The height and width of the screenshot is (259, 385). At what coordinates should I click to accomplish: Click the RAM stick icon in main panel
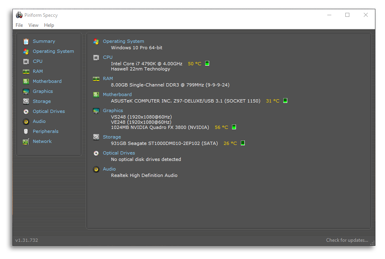click(x=96, y=79)
